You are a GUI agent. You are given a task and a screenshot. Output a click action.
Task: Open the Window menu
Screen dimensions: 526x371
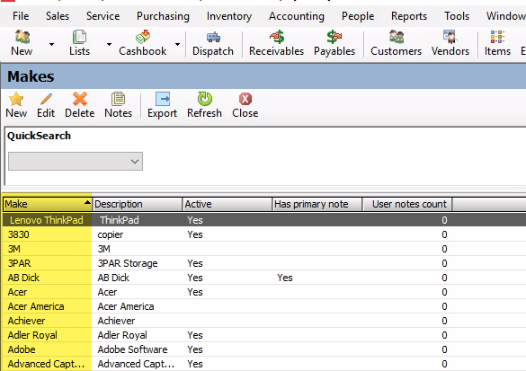506,16
